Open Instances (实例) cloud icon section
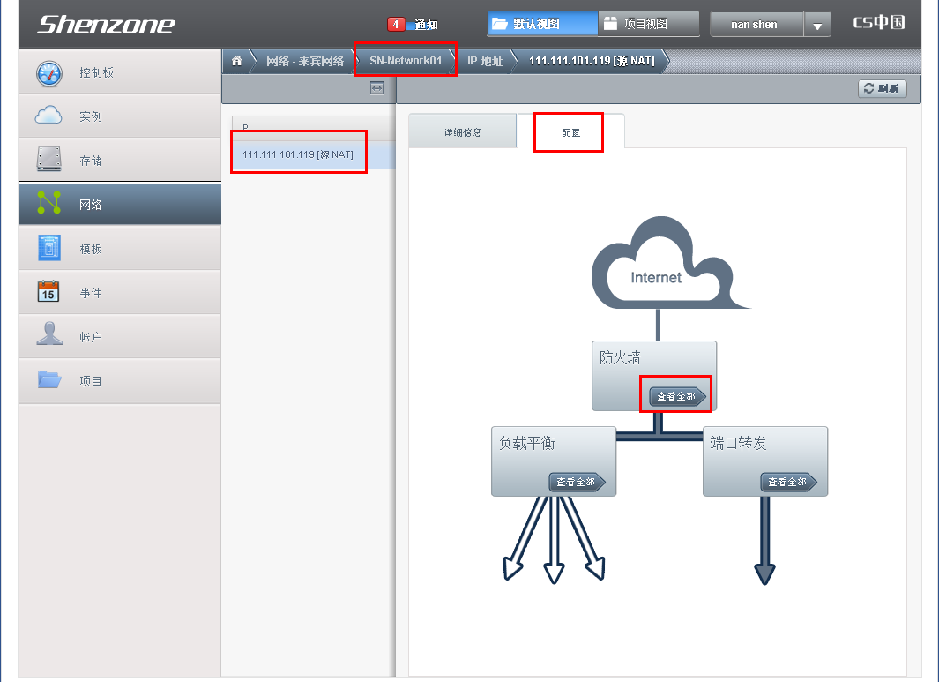This screenshot has height=682, width=939. (x=49, y=116)
